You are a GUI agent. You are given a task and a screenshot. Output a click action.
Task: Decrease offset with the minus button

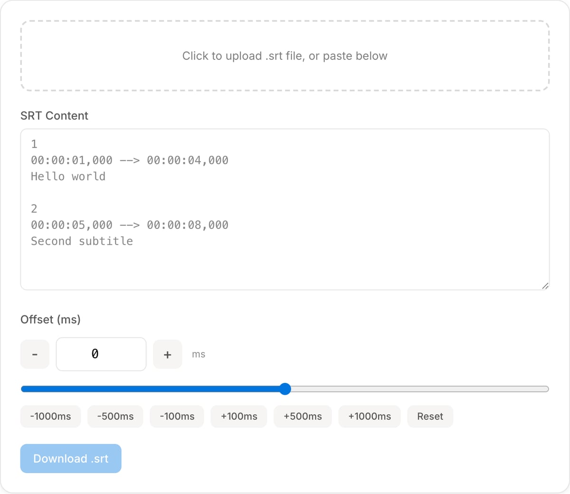pyautogui.click(x=35, y=354)
